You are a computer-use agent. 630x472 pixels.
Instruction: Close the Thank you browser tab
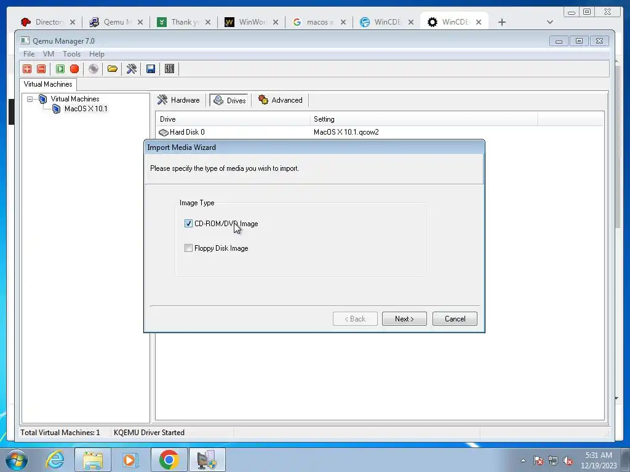[x=208, y=22]
